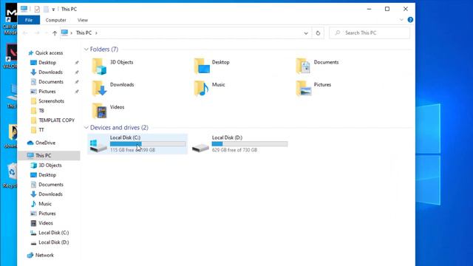Open the address bar history dropdown
Viewport: 473px width, 266px height.
(x=306, y=33)
